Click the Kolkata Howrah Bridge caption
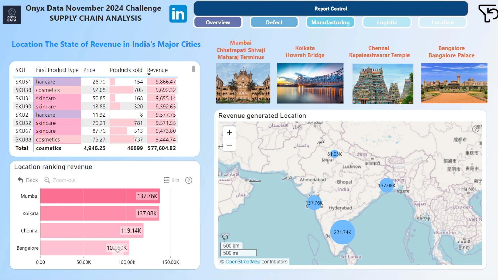The width and height of the screenshot is (498, 280). 305,52
